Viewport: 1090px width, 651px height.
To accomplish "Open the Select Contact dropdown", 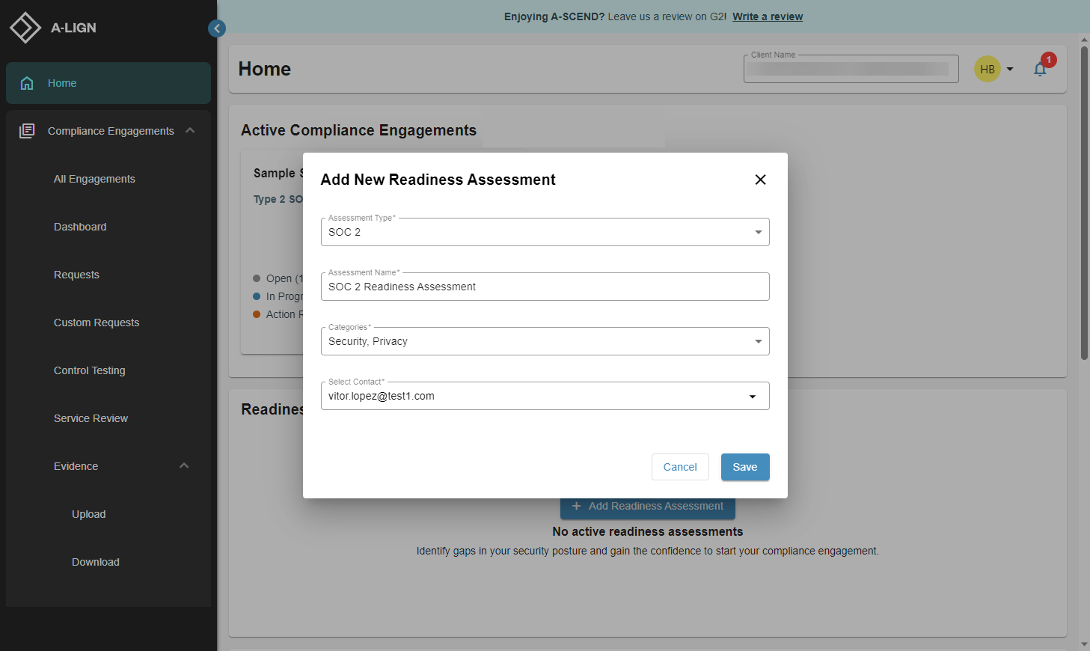I will tap(752, 396).
